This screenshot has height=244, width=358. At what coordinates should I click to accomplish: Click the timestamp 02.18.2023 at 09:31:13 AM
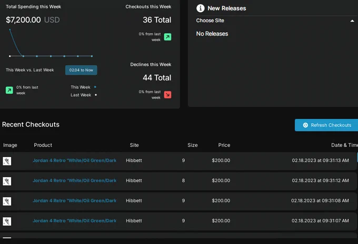pos(320,160)
